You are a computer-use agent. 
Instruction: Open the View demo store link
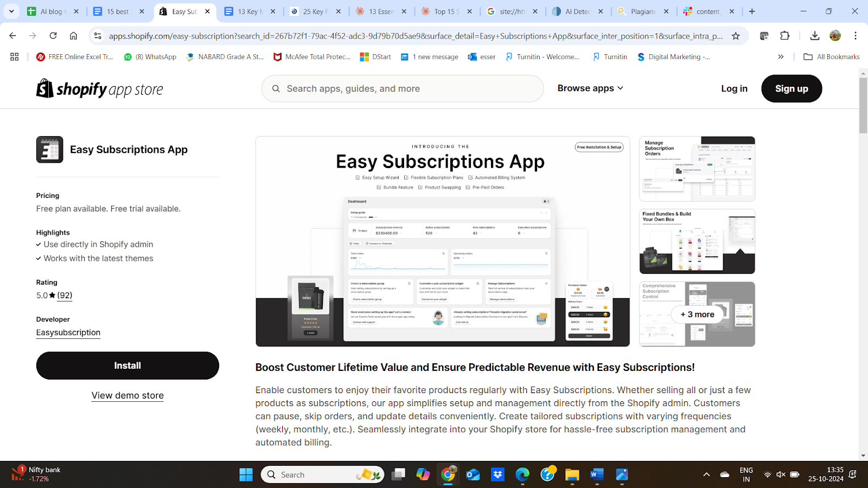tap(127, 395)
